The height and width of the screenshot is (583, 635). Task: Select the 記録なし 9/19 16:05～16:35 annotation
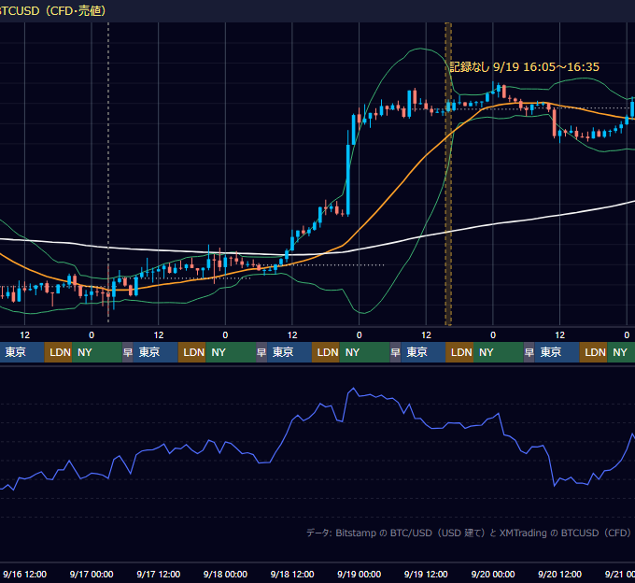coord(525,67)
